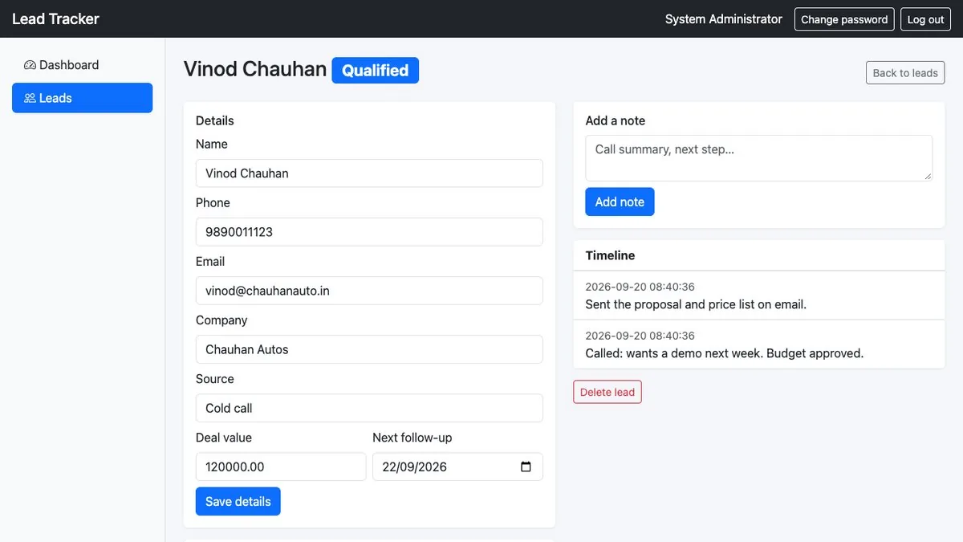
Task: Click the Next follow-up label
Action: pos(412,438)
